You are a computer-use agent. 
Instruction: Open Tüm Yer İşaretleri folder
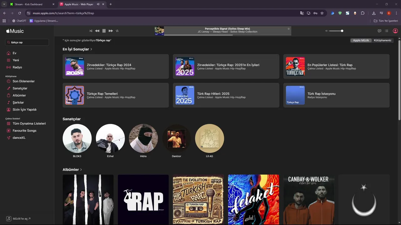386,21
